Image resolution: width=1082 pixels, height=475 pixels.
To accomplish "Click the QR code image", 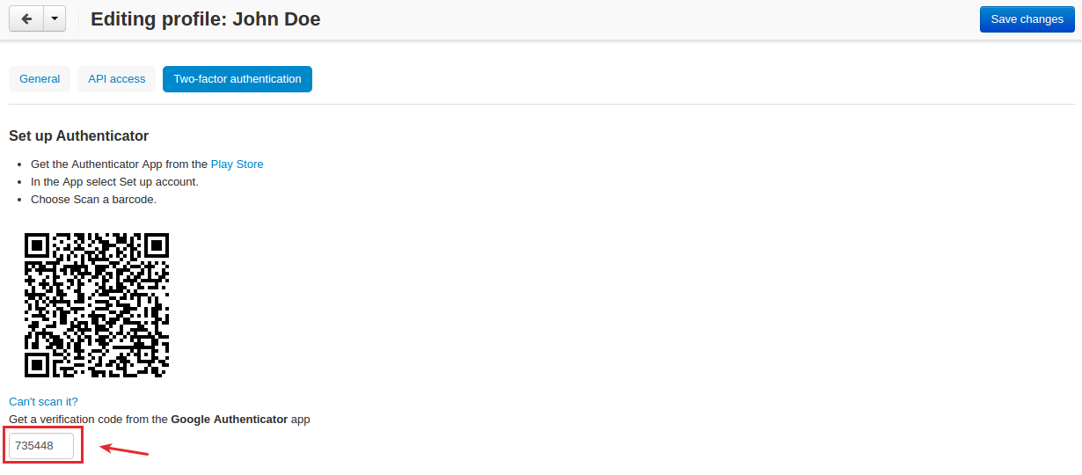I will pyautogui.click(x=97, y=305).
